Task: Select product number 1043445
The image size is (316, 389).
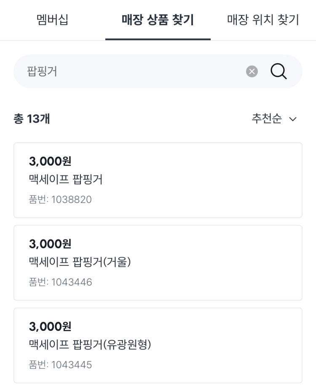Action: 60,365
